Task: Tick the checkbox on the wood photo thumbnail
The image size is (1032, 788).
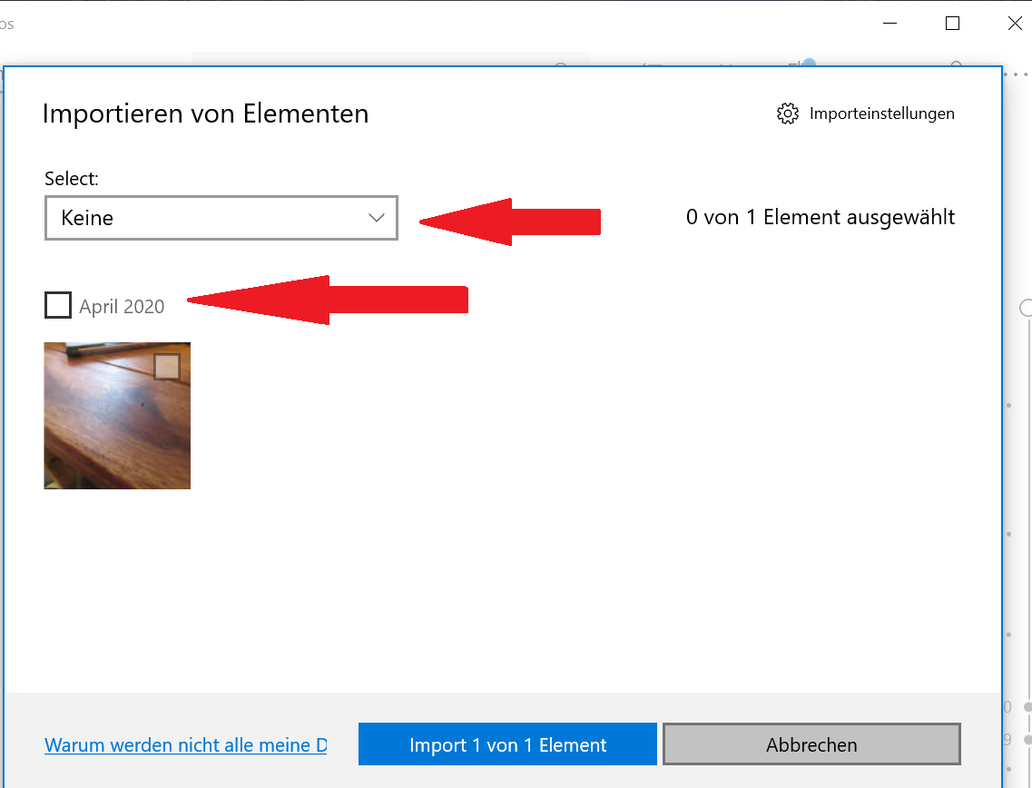Action: [x=166, y=367]
